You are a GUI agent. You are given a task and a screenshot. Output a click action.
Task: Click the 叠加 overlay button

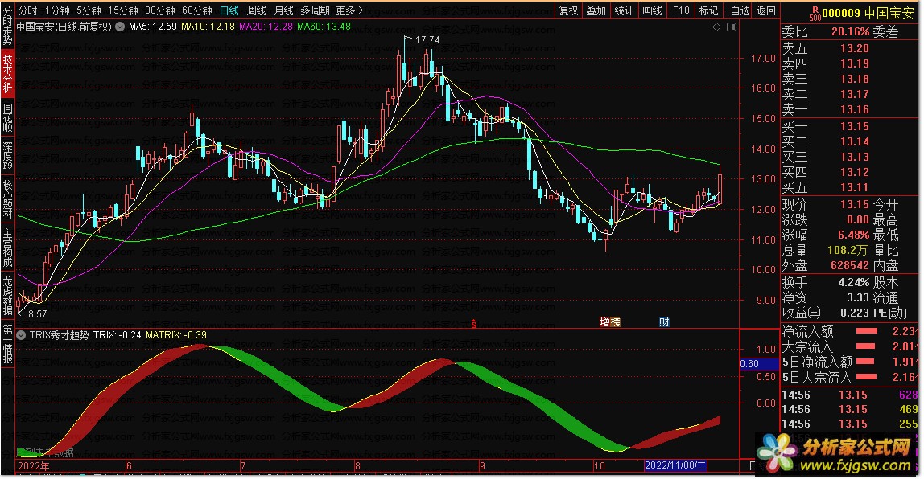[x=596, y=10]
